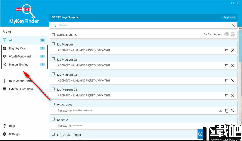Click the Windows icon beside Registry Keys

[5, 49]
